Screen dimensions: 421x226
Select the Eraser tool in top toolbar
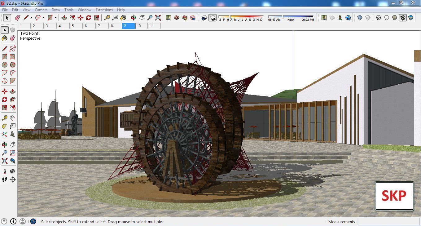(17, 18)
